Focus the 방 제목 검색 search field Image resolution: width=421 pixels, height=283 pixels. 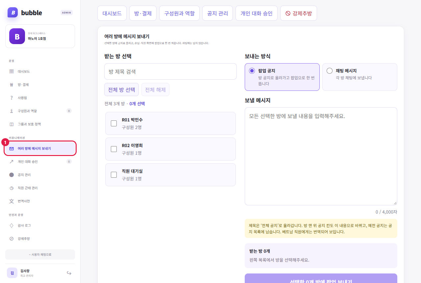170,71
